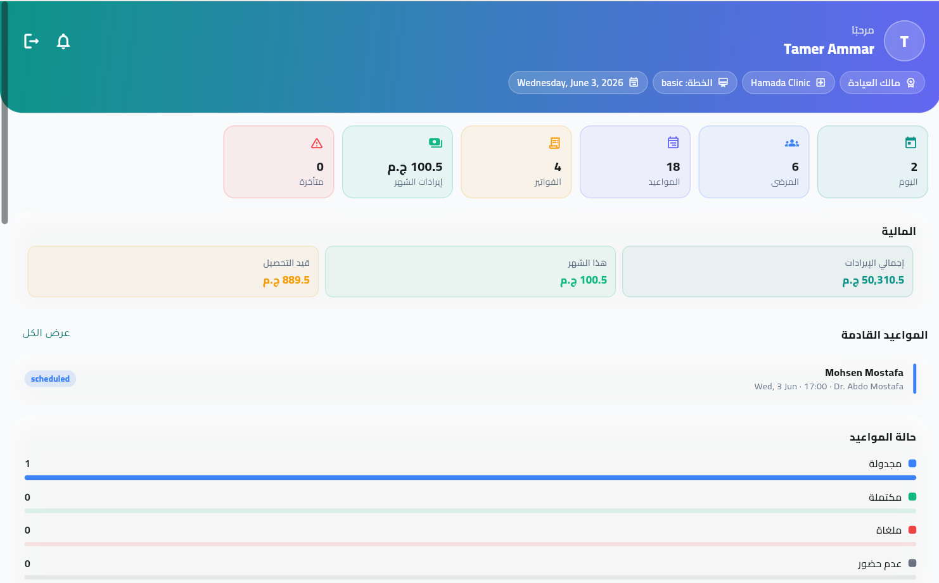This screenshot has height=583, width=939.
Task: Click the today calendar icon on اليوم card
Action: click(910, 143)
